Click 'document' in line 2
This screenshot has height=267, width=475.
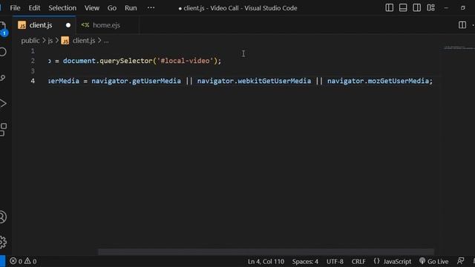[x=79, y=61]
